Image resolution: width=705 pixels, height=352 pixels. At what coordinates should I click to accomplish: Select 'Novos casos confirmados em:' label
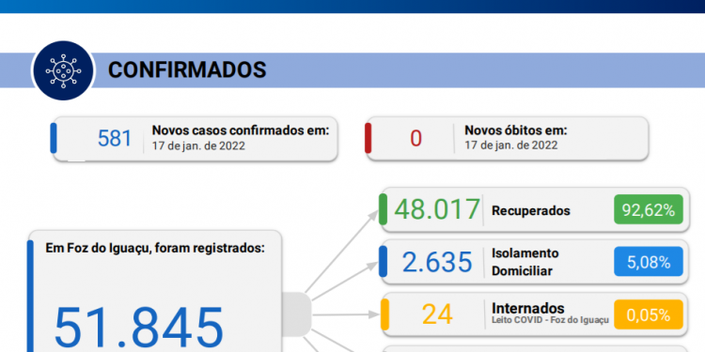pos(241,130)
